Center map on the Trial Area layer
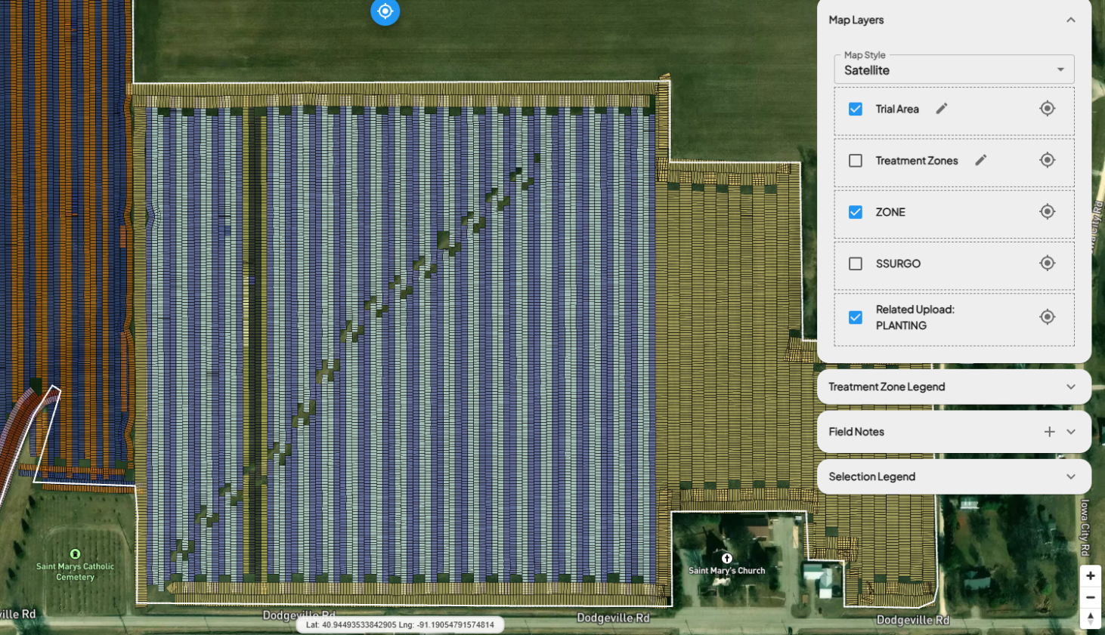The image size is (1105, 635). coord(1047,109)
